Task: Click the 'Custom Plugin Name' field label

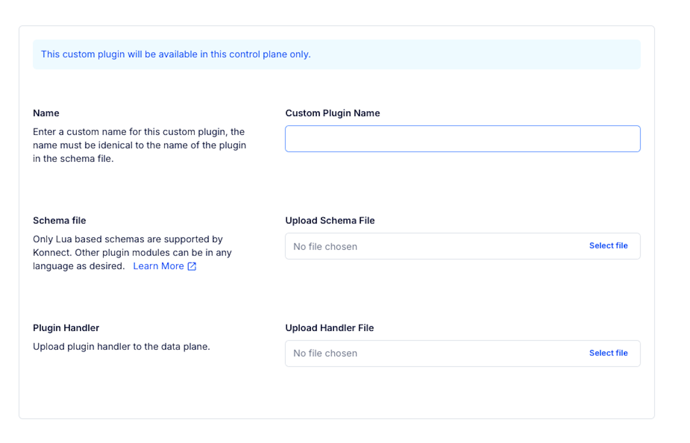Action: pyautogui.click(x=332, y=113)
